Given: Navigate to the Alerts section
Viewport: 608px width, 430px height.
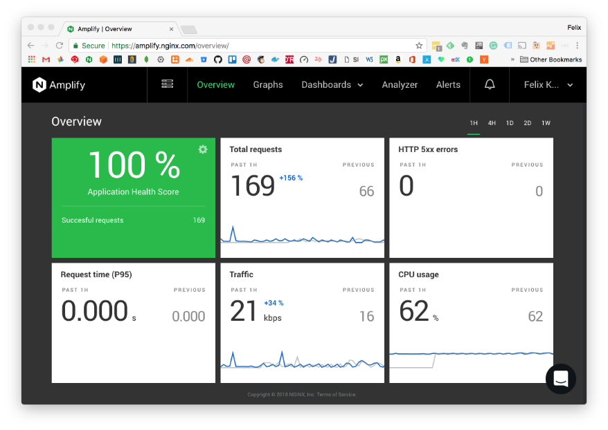Looking at the screenshot, I should 448,85.
